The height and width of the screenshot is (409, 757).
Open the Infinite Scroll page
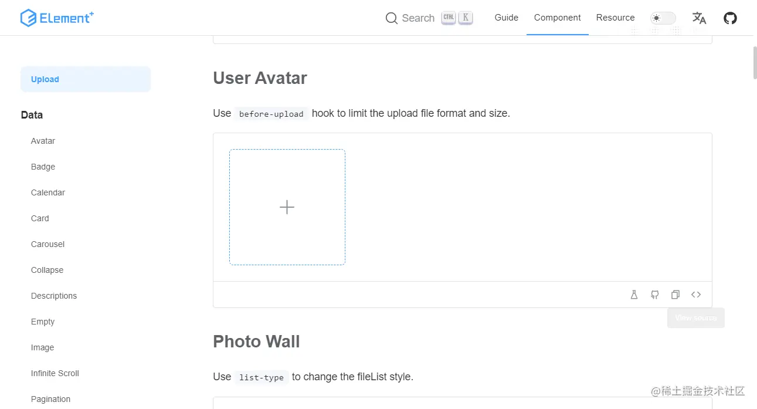pyautogui.click(x=55, y=373)
